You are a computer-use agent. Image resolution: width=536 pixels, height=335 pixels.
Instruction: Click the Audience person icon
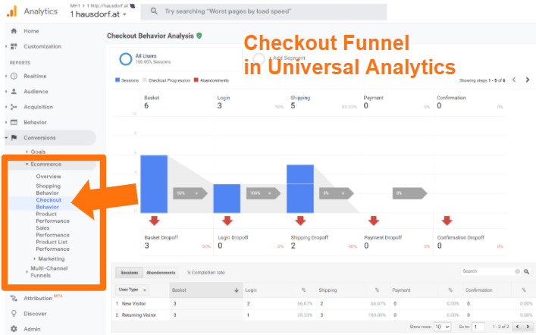[x=14, y=91]
